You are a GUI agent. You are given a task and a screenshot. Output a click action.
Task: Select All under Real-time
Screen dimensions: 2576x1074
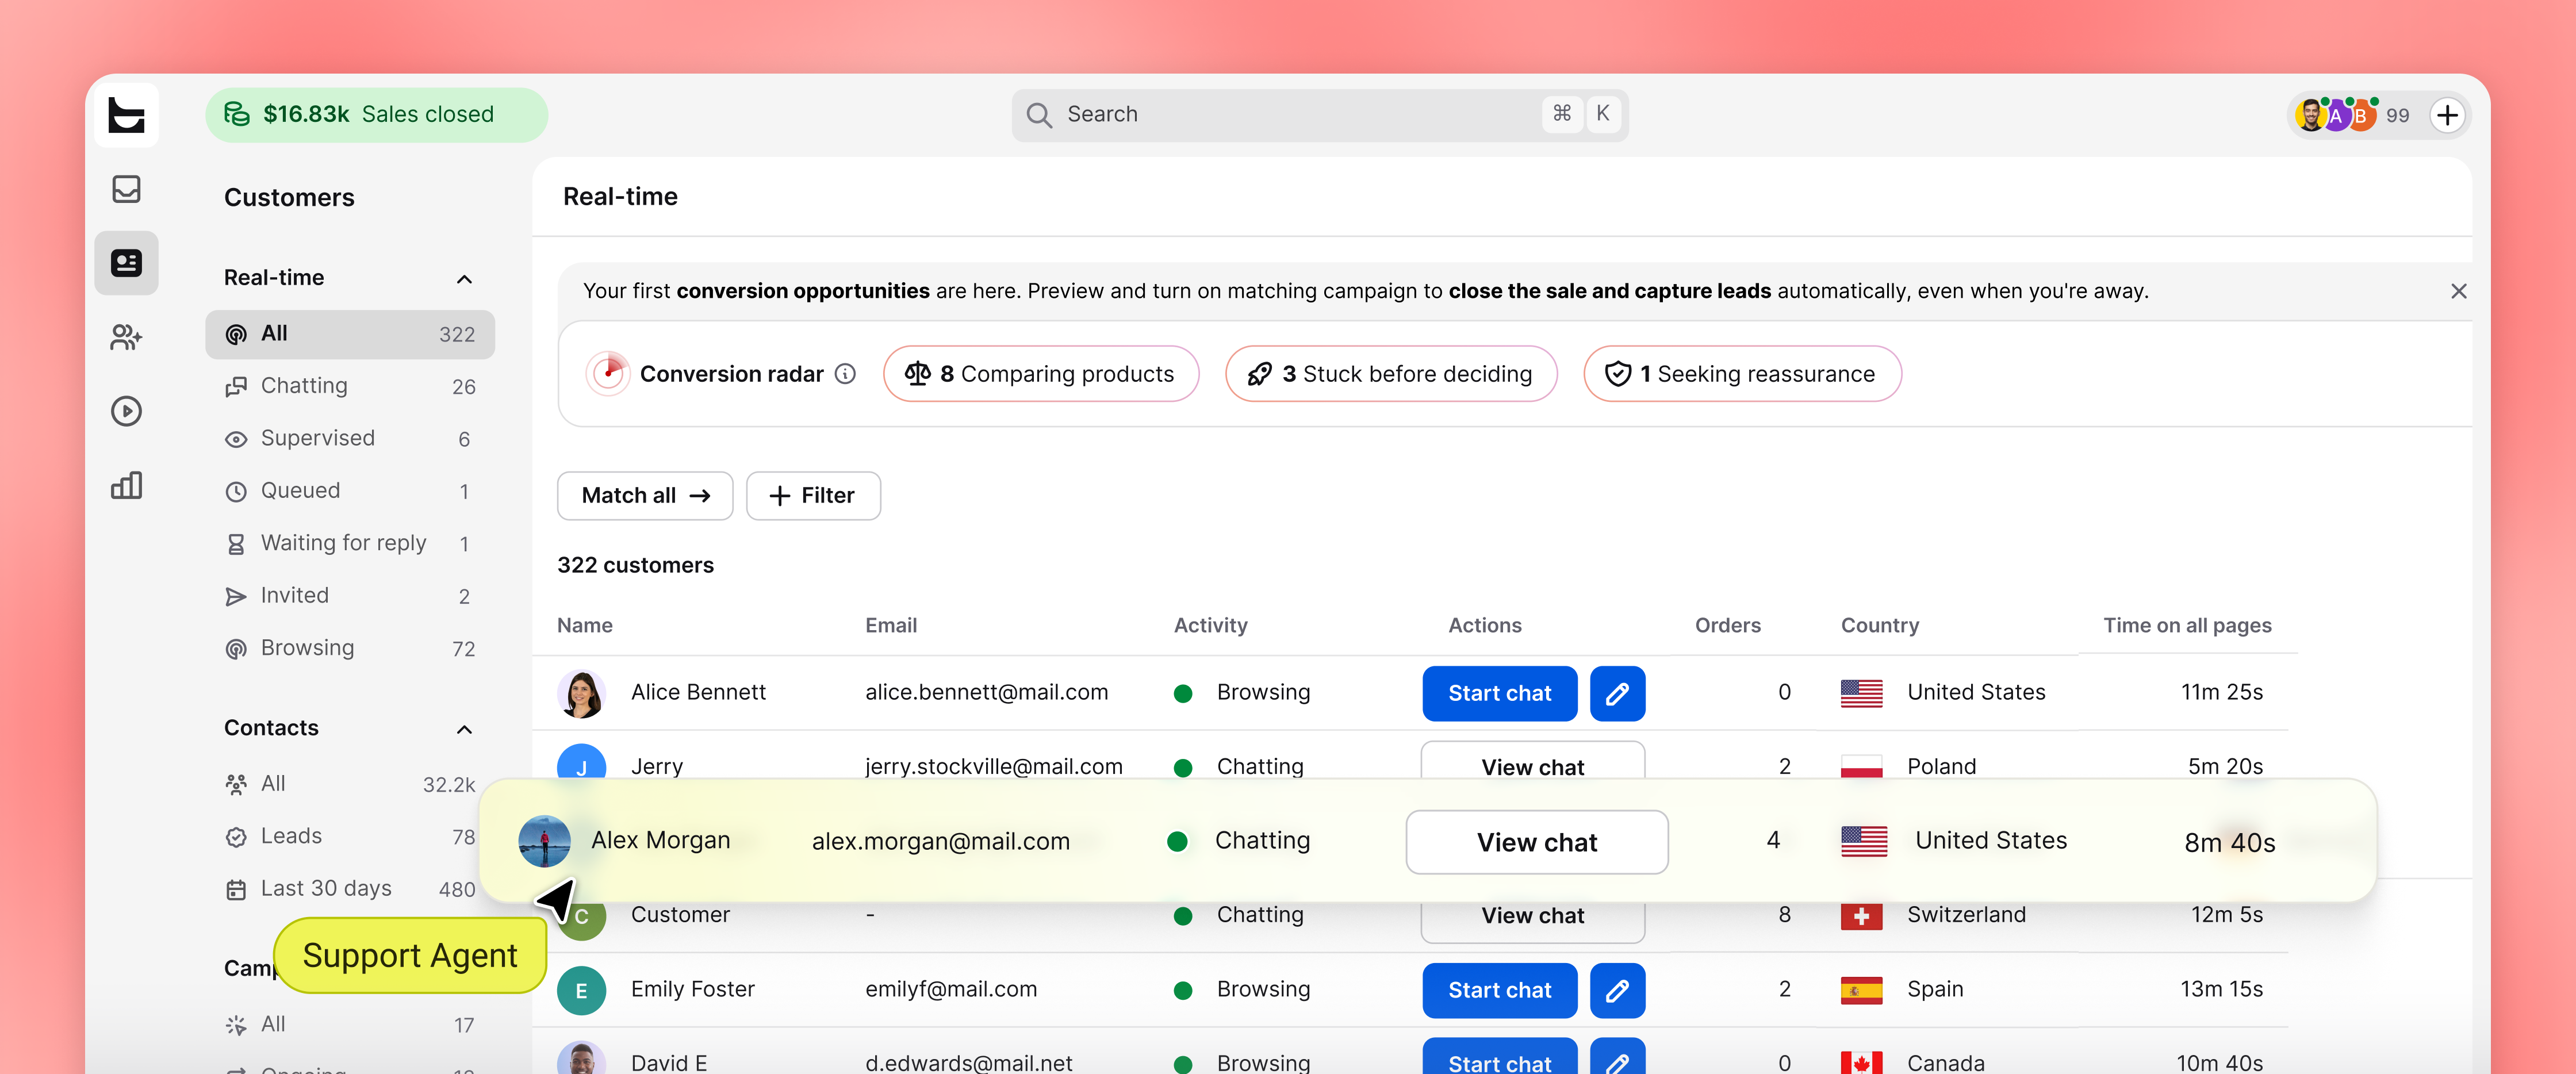[x=350, y=334]
